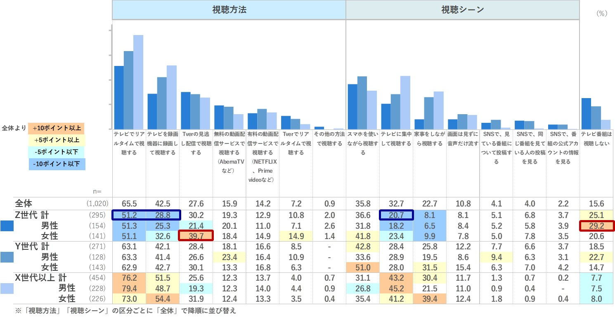Click the テレビ番組は視聴しない column label
Viewport: 615px width, 319px height.
point(596,139)
